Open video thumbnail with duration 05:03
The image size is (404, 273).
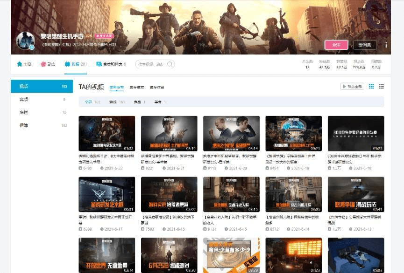pos(356,255)
